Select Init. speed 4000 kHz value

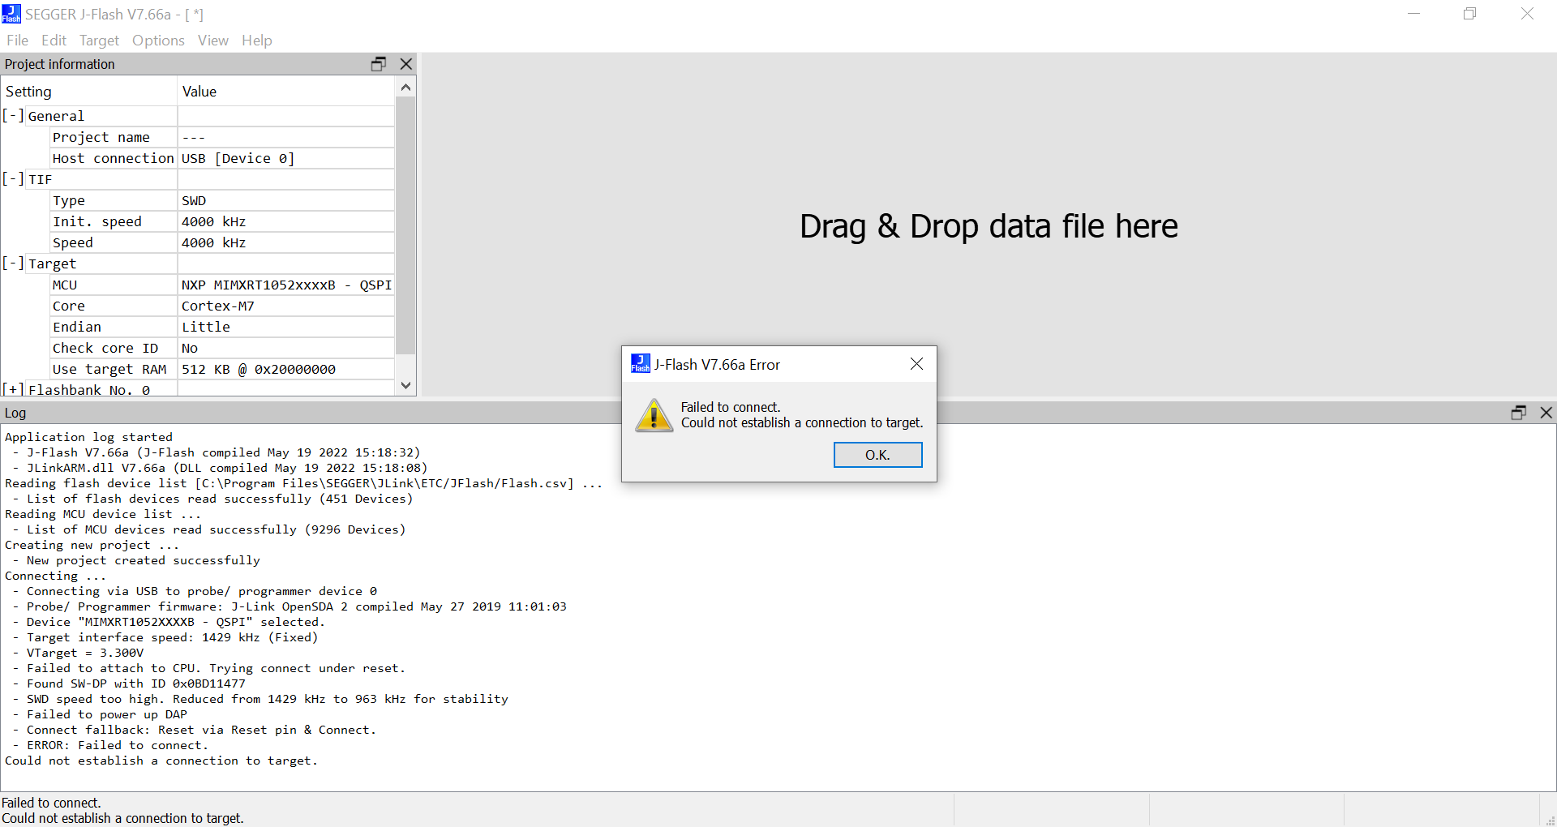[x=285, y=221]
